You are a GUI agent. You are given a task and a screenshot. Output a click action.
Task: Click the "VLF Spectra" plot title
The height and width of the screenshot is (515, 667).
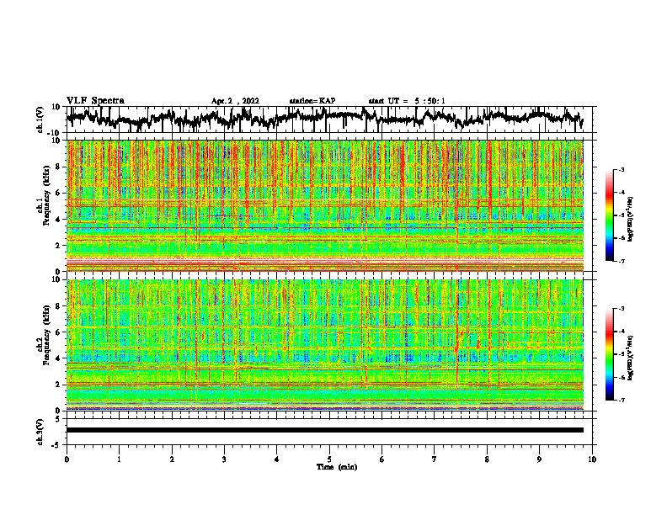(x=95, y=101)
